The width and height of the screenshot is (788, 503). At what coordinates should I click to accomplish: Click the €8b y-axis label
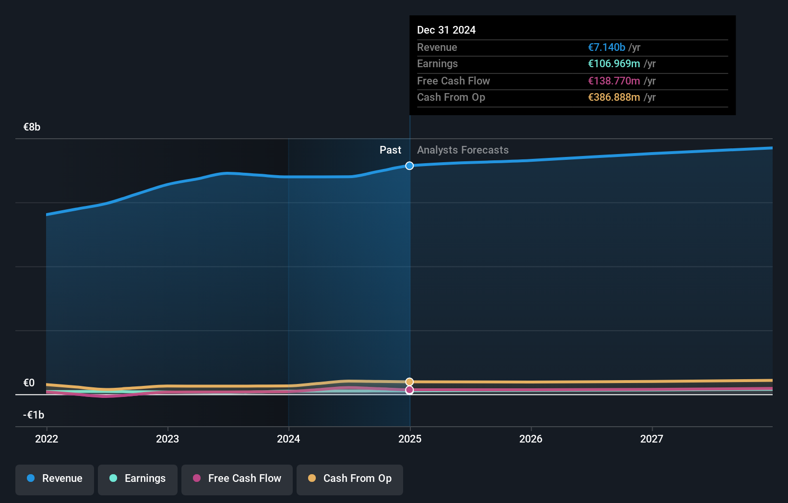32,127
